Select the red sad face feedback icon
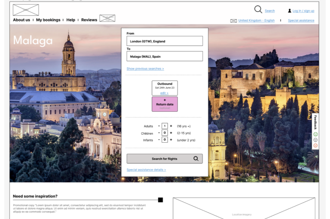This screenshot has height=219, width=330. (x=315, y=146)
